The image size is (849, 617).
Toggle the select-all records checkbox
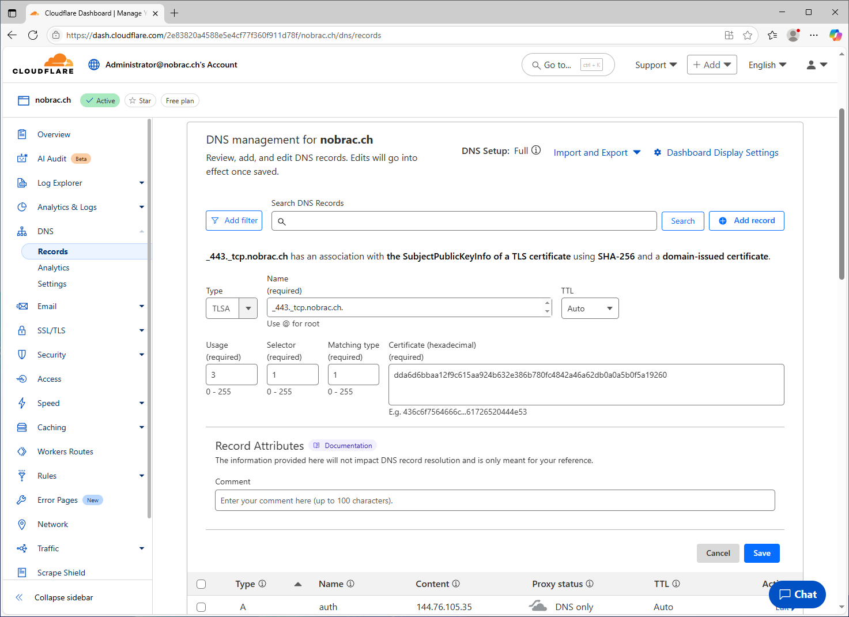[x=201, y=584]
